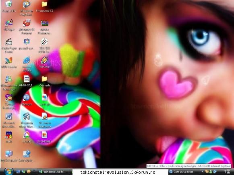
Task: Click Show Desktop in Quick Launch
Action: click(x=18, y=172)
